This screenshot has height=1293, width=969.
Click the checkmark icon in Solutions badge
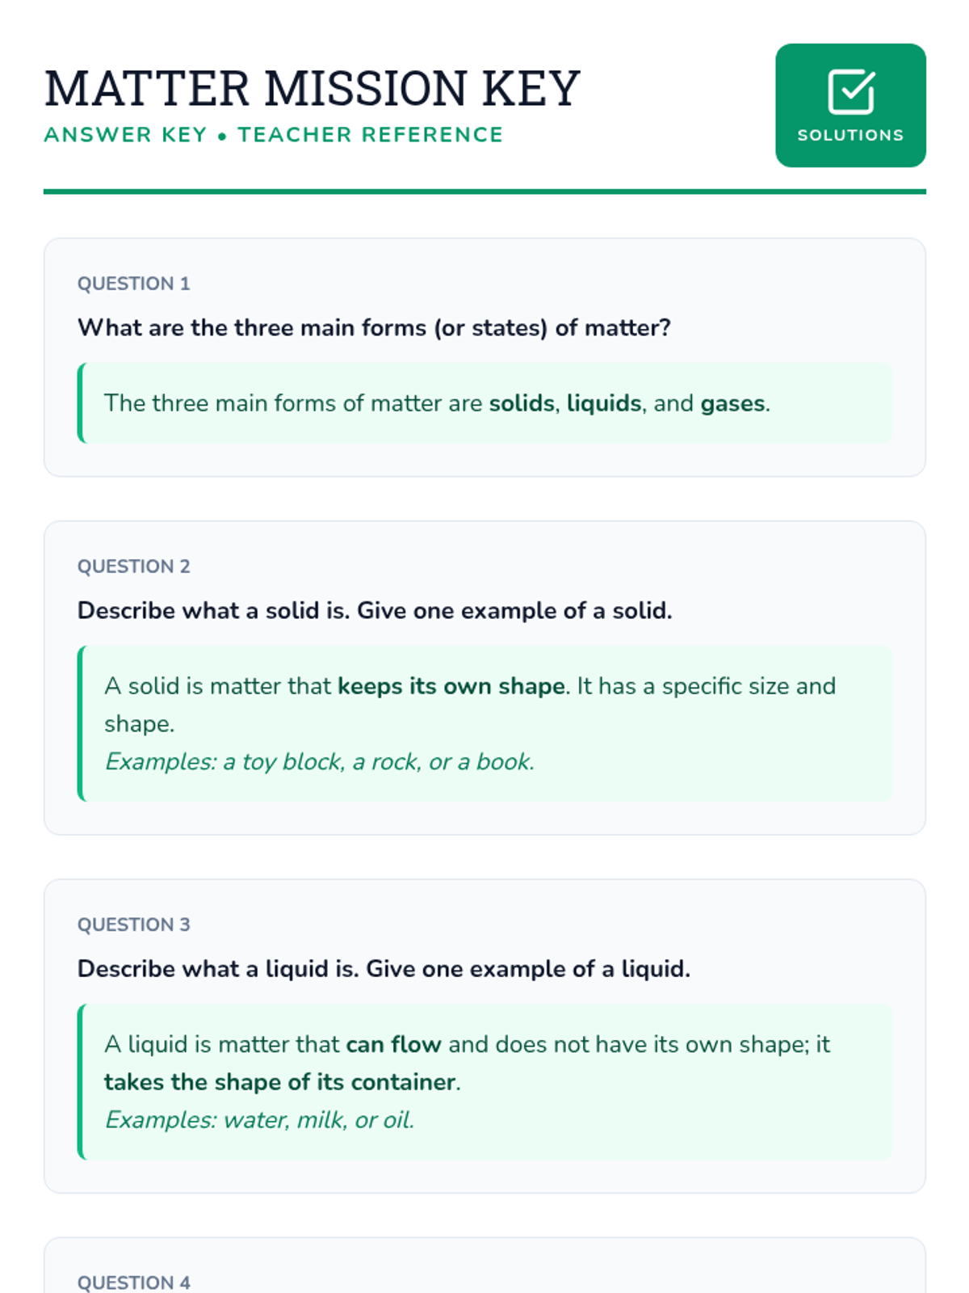[850, 92]
